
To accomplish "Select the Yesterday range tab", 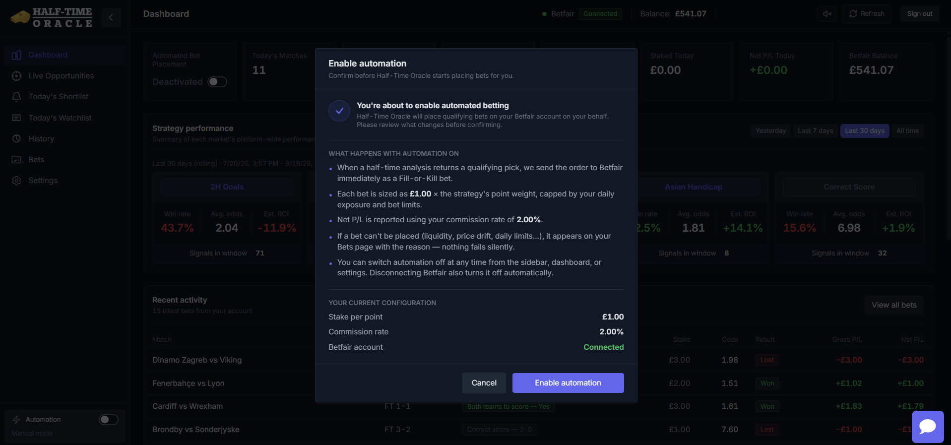I will coord(770,131).
